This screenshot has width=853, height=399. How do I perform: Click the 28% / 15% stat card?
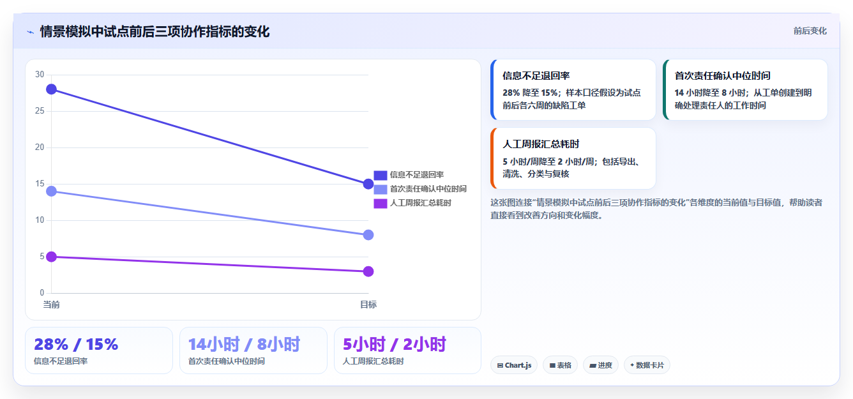coord(99,350)
